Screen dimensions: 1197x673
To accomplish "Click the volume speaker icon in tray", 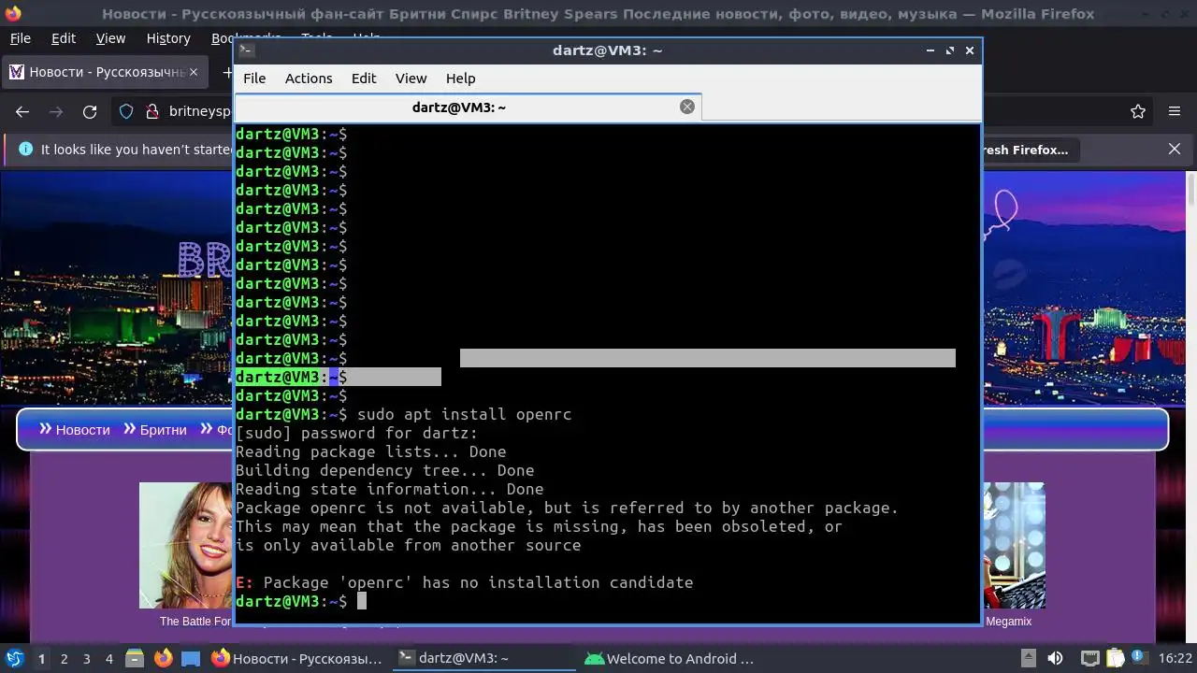I will [x=1055, y=659].
